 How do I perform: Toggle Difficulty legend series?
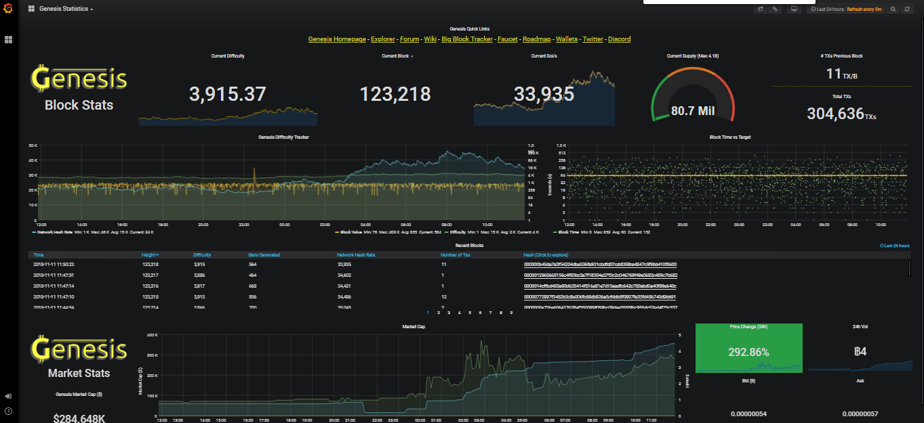[x=456, y=231]
